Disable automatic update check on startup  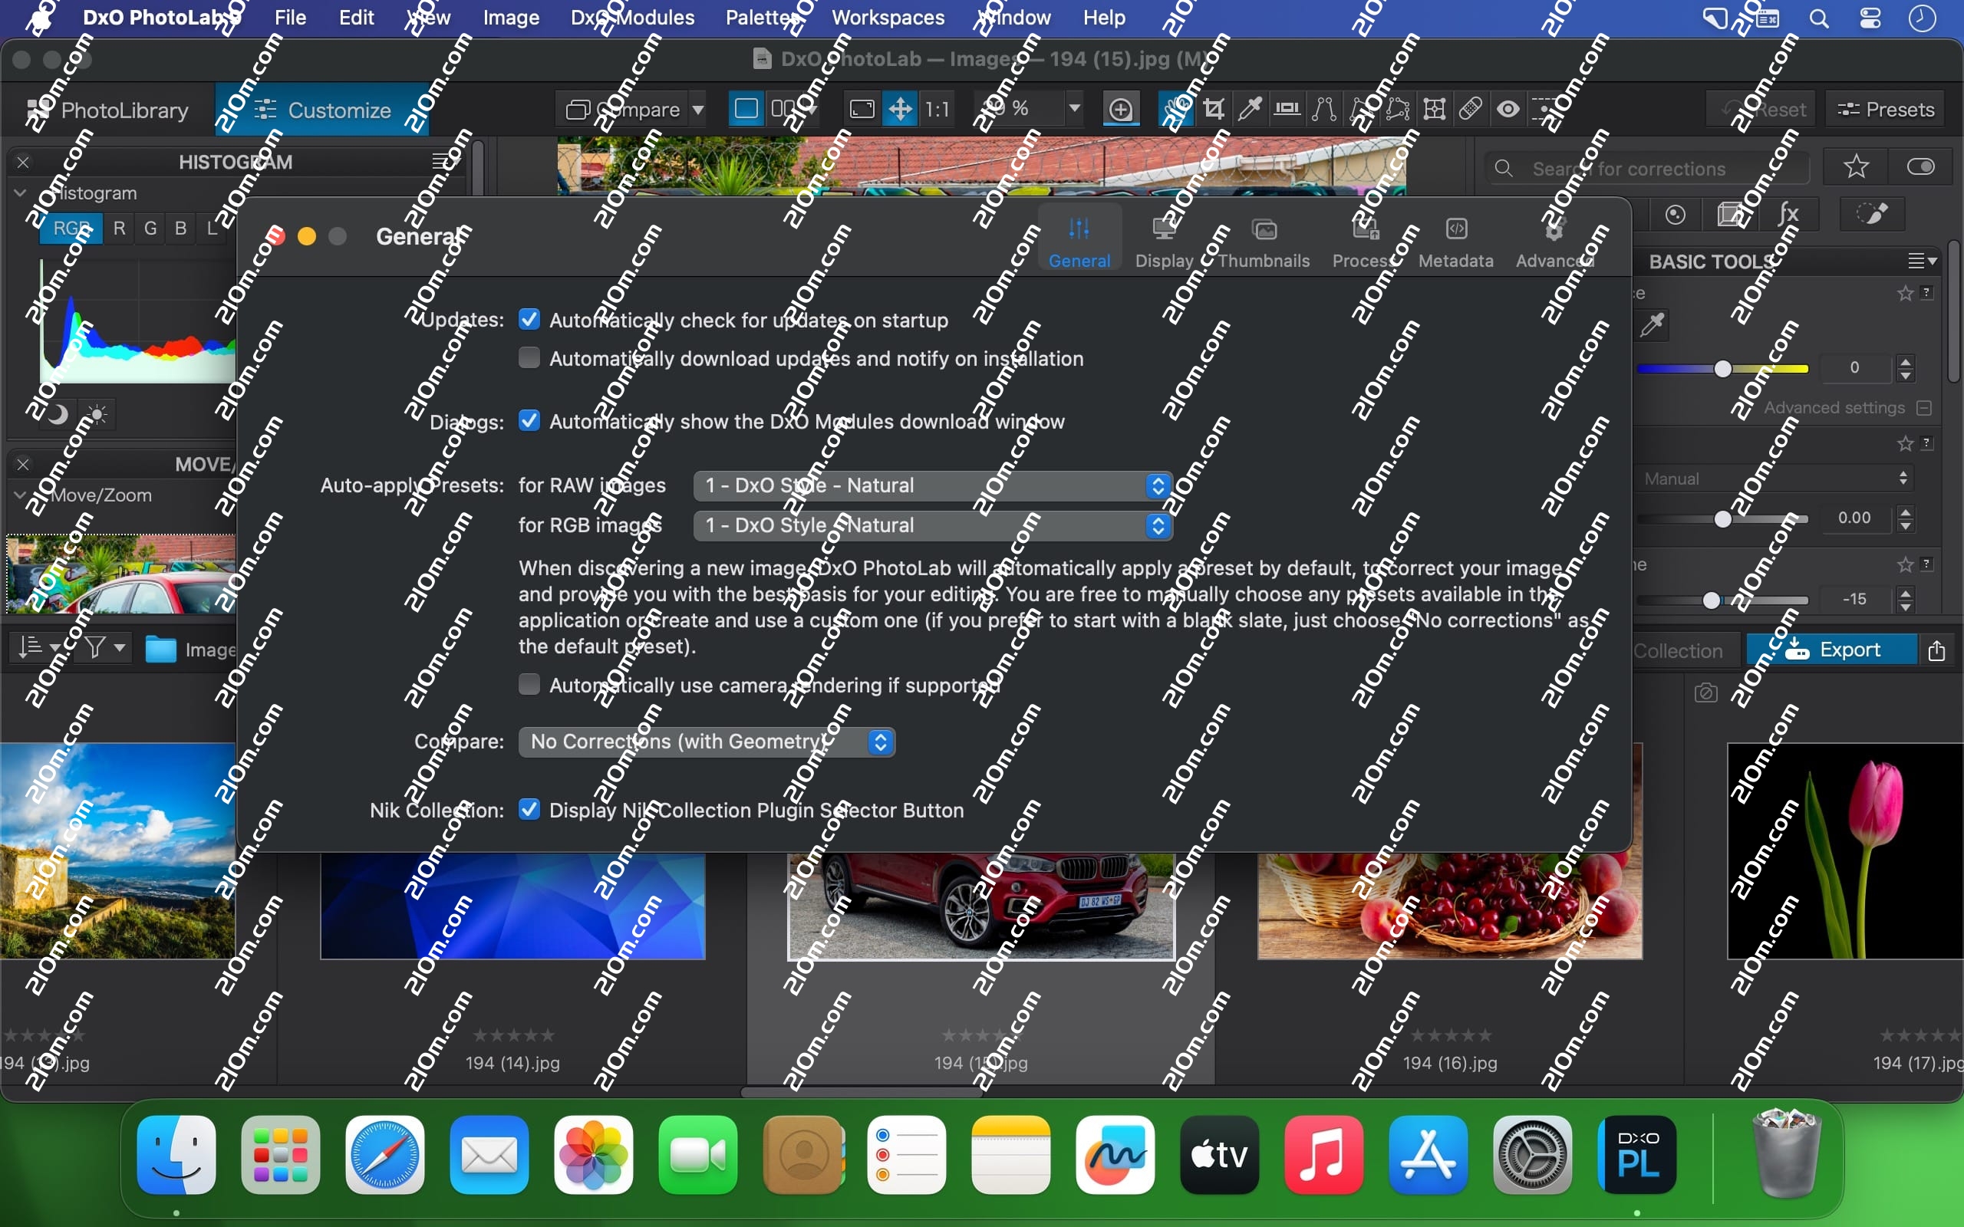529,320
